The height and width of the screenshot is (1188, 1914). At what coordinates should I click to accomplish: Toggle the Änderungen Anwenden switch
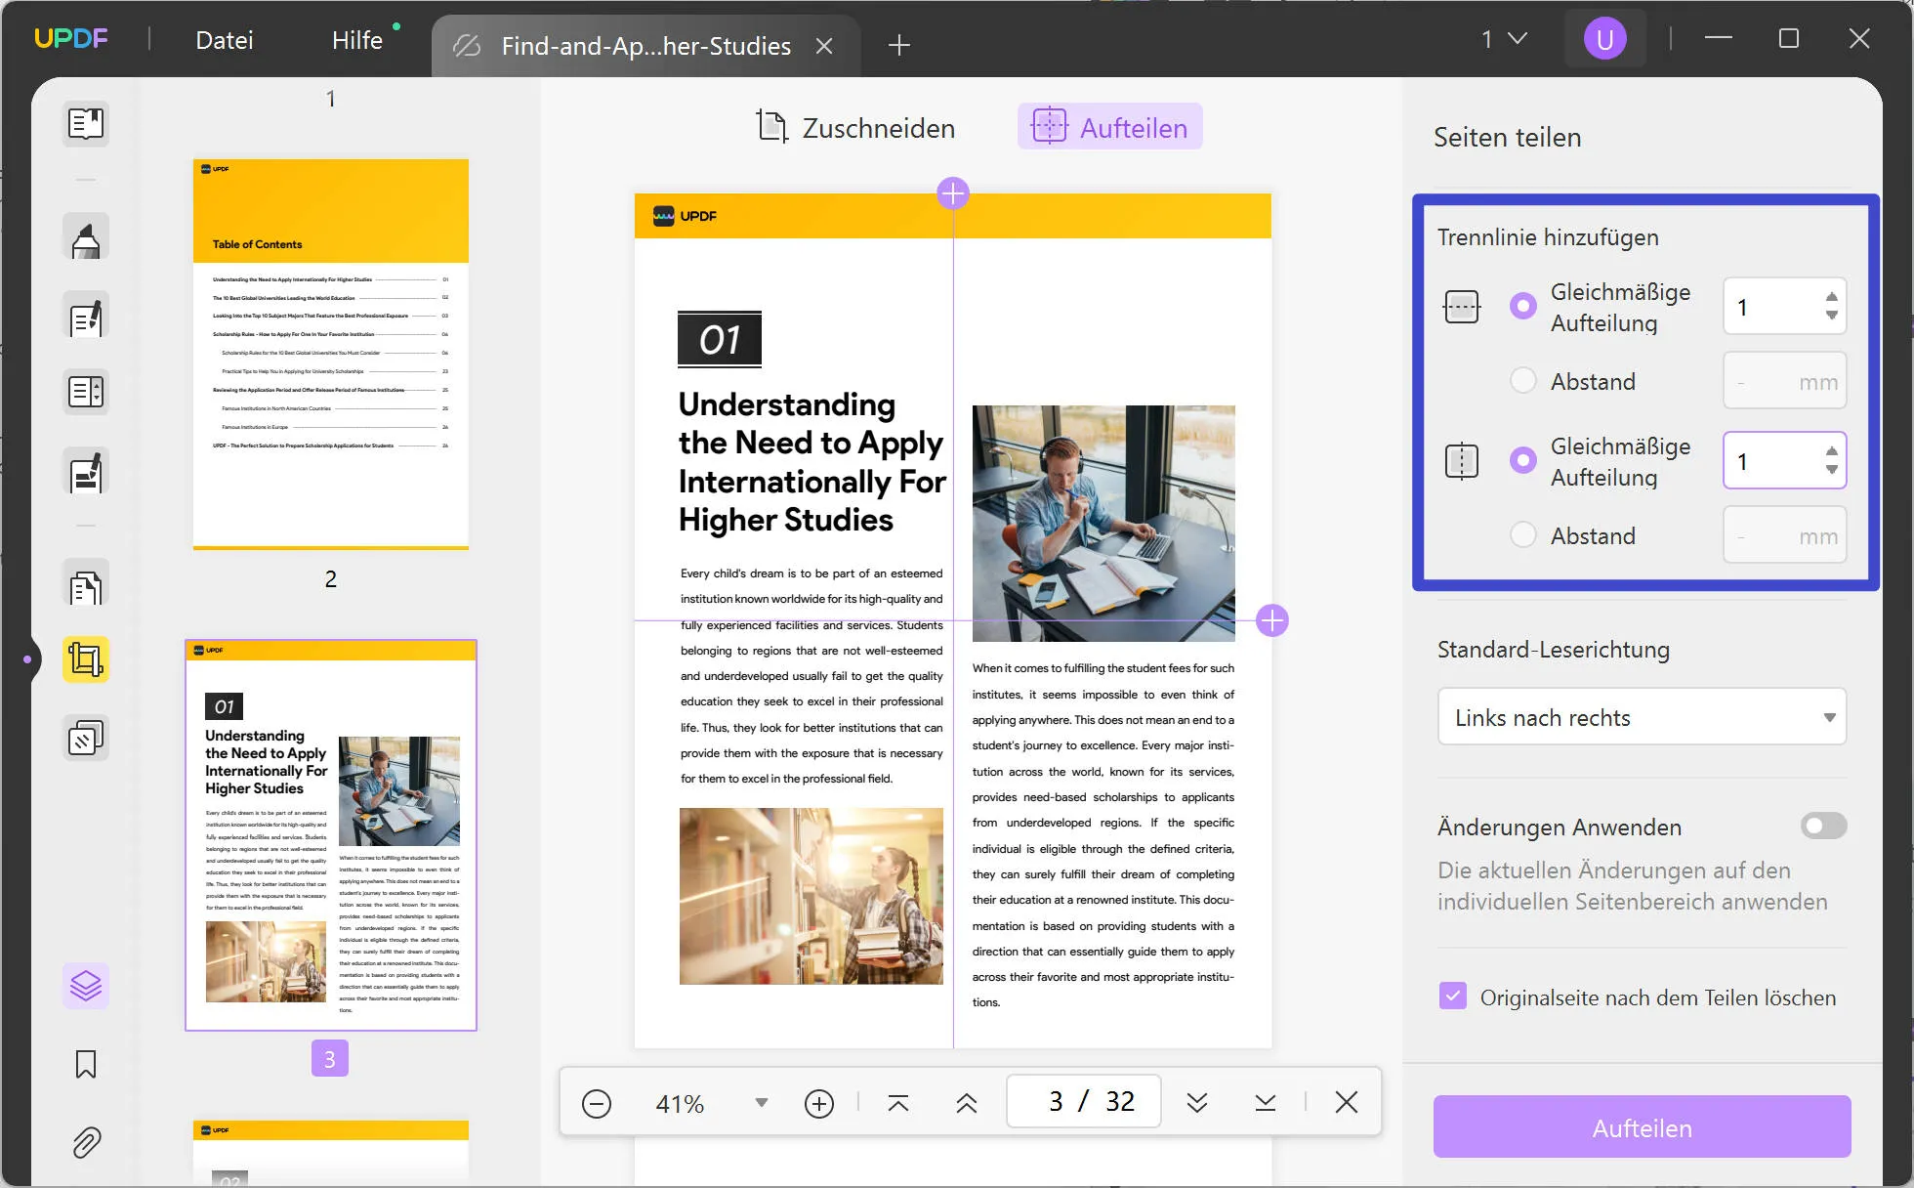coord(1823,827)
